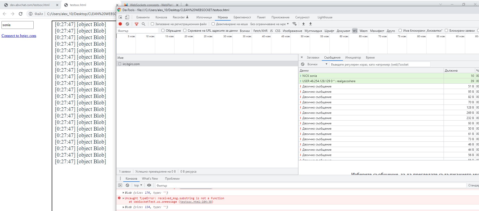This screenshot has height=211, width=479.
Task: Click the red error icon in console
Action: 119,198
